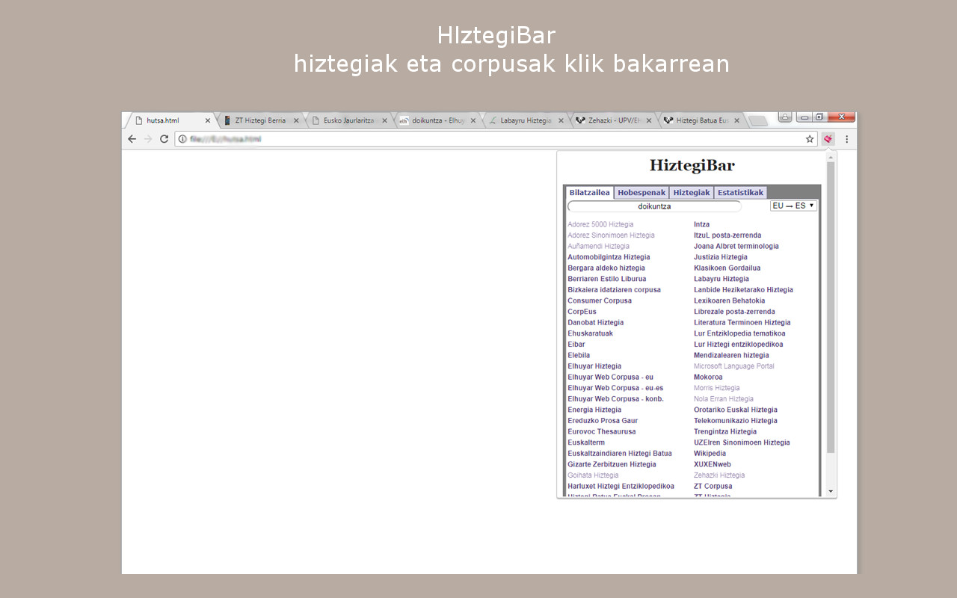Open the EU to ES language dropdown

(x=793, y=206)
